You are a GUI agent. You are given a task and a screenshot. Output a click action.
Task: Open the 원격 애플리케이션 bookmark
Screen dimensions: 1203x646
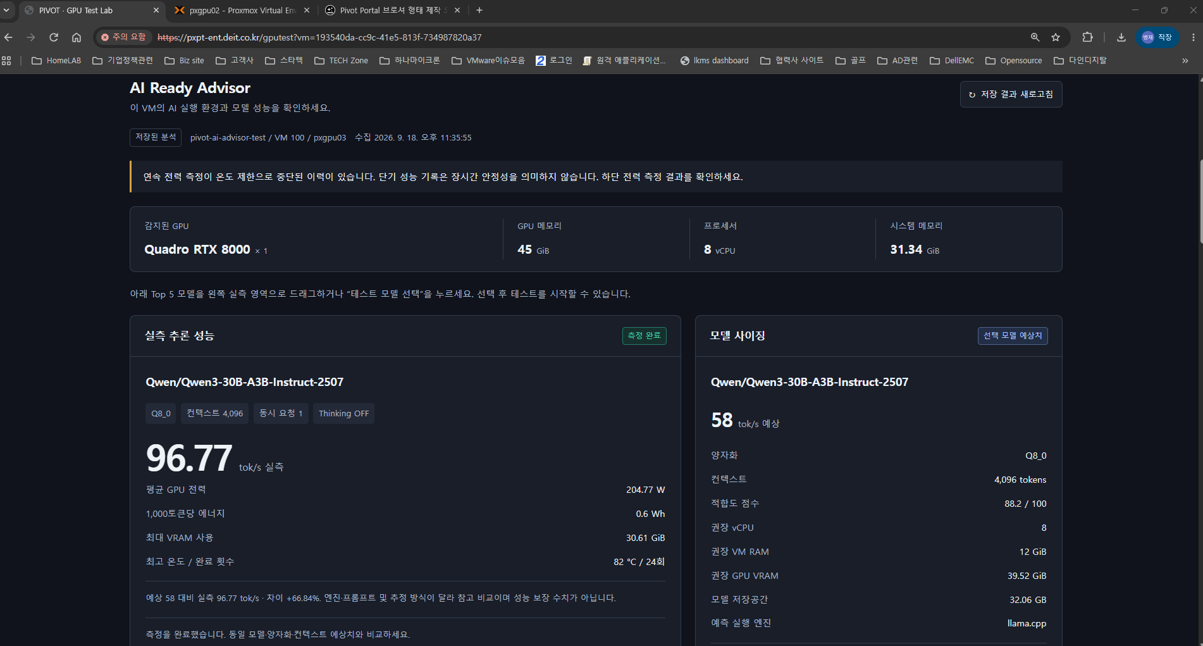[x=624, y=61]
